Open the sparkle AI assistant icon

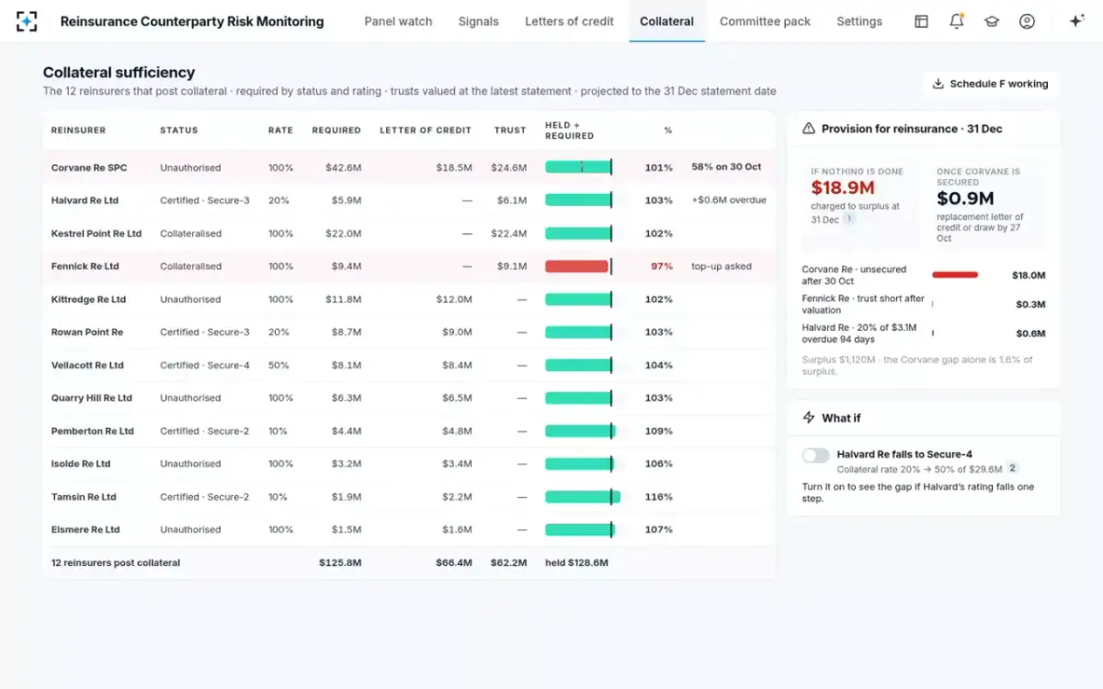pyautogui.click(x=1076, y=21)
